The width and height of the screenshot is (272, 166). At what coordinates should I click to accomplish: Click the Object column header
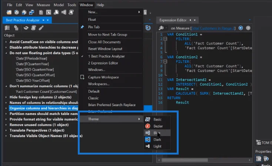(x=9, y=35)
